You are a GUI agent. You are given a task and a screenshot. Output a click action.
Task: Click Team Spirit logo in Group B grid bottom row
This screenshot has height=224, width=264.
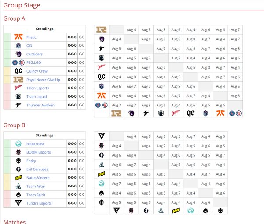pyautogui.click(x=205, y=210)
